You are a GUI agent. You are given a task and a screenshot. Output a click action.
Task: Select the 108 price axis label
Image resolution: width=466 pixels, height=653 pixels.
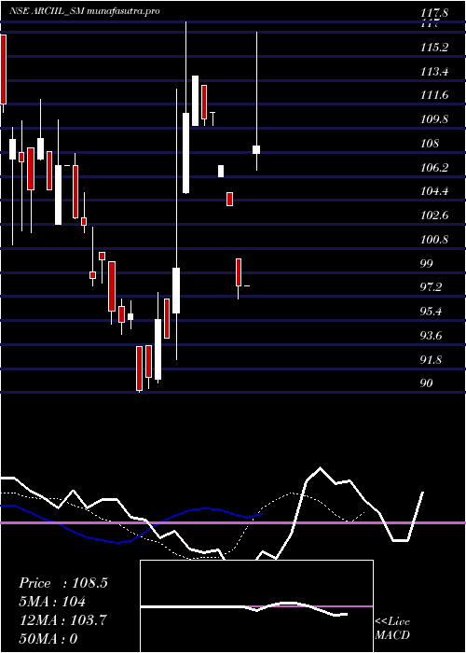pyautogui.click(x=430, y=144)
